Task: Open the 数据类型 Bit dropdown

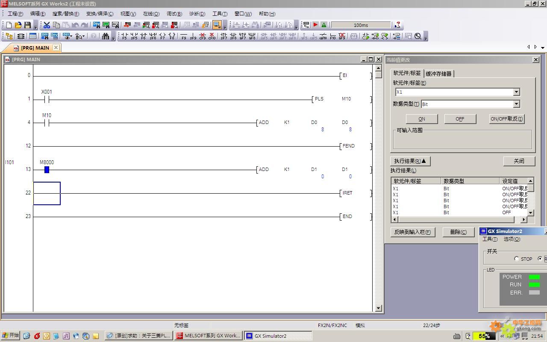Action: click(516, 104)
